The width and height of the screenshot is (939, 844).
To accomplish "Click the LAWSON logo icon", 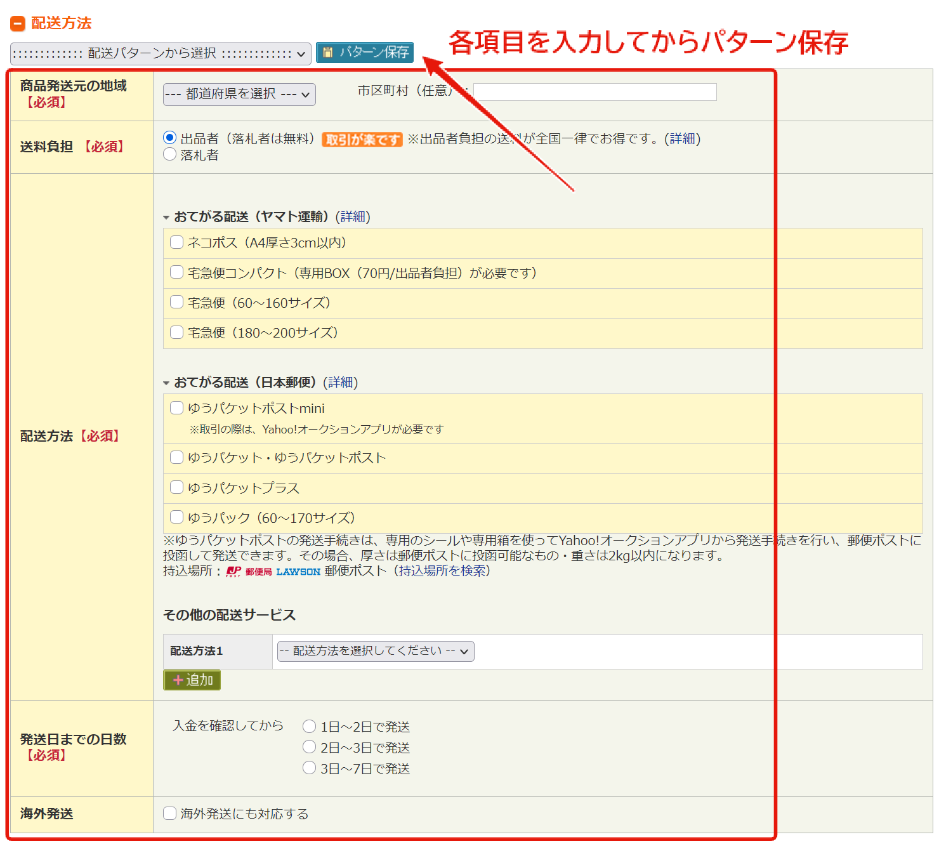I will [298, 572].
